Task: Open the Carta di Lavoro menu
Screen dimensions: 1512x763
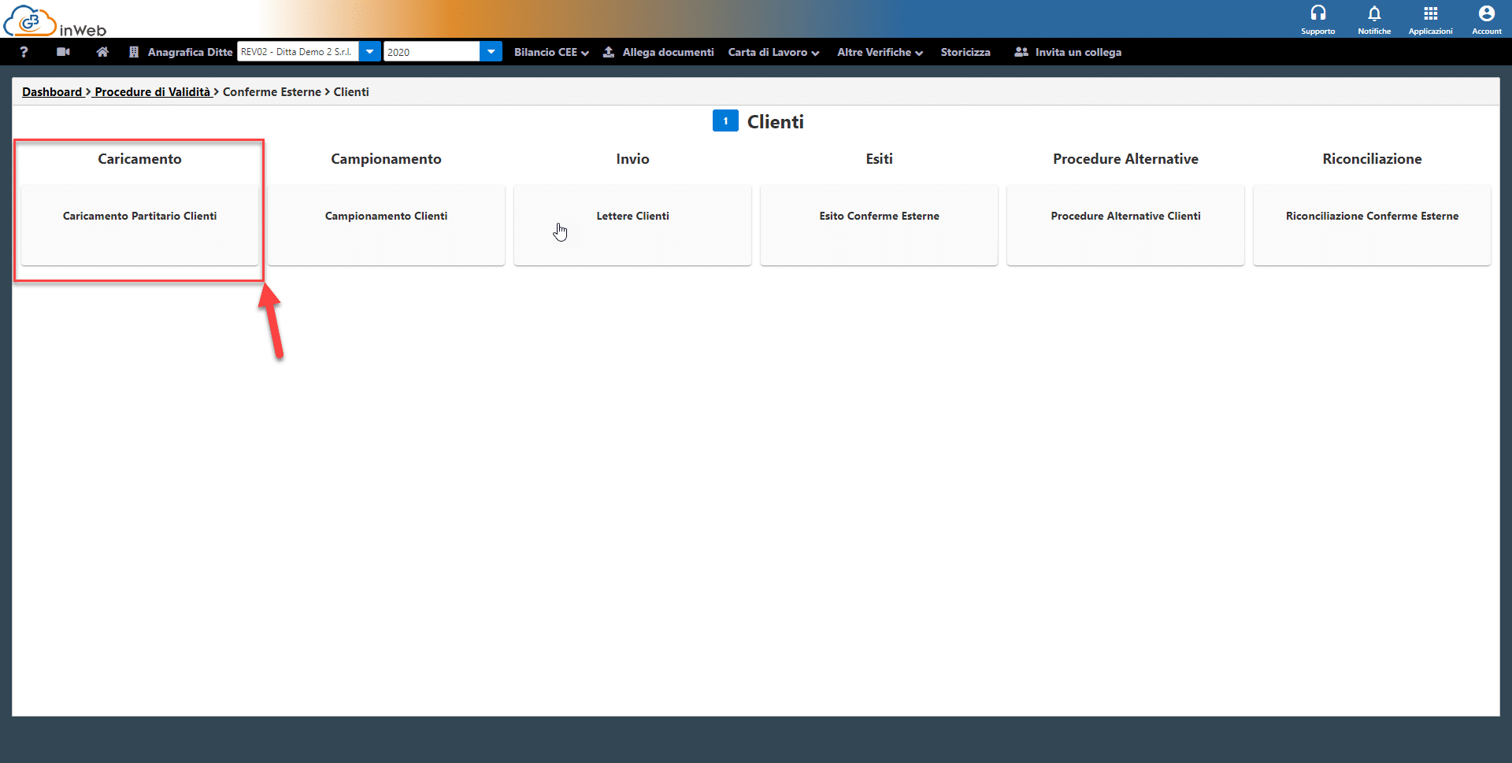Action: [773, 52]
